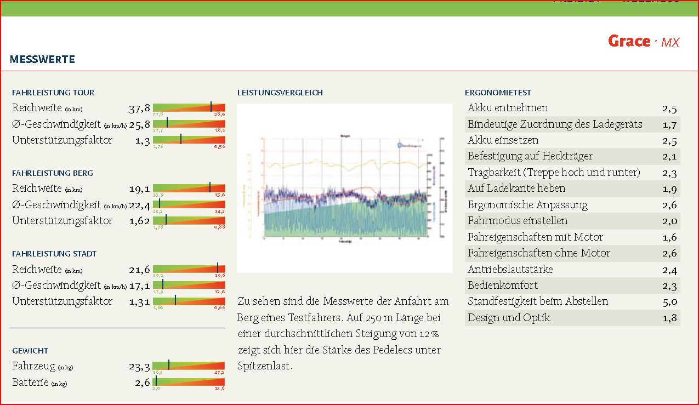This screenshot has height=405, width=699.
Task: Click the Tour Reichweite gradient bar
Action: coord(189,107)
